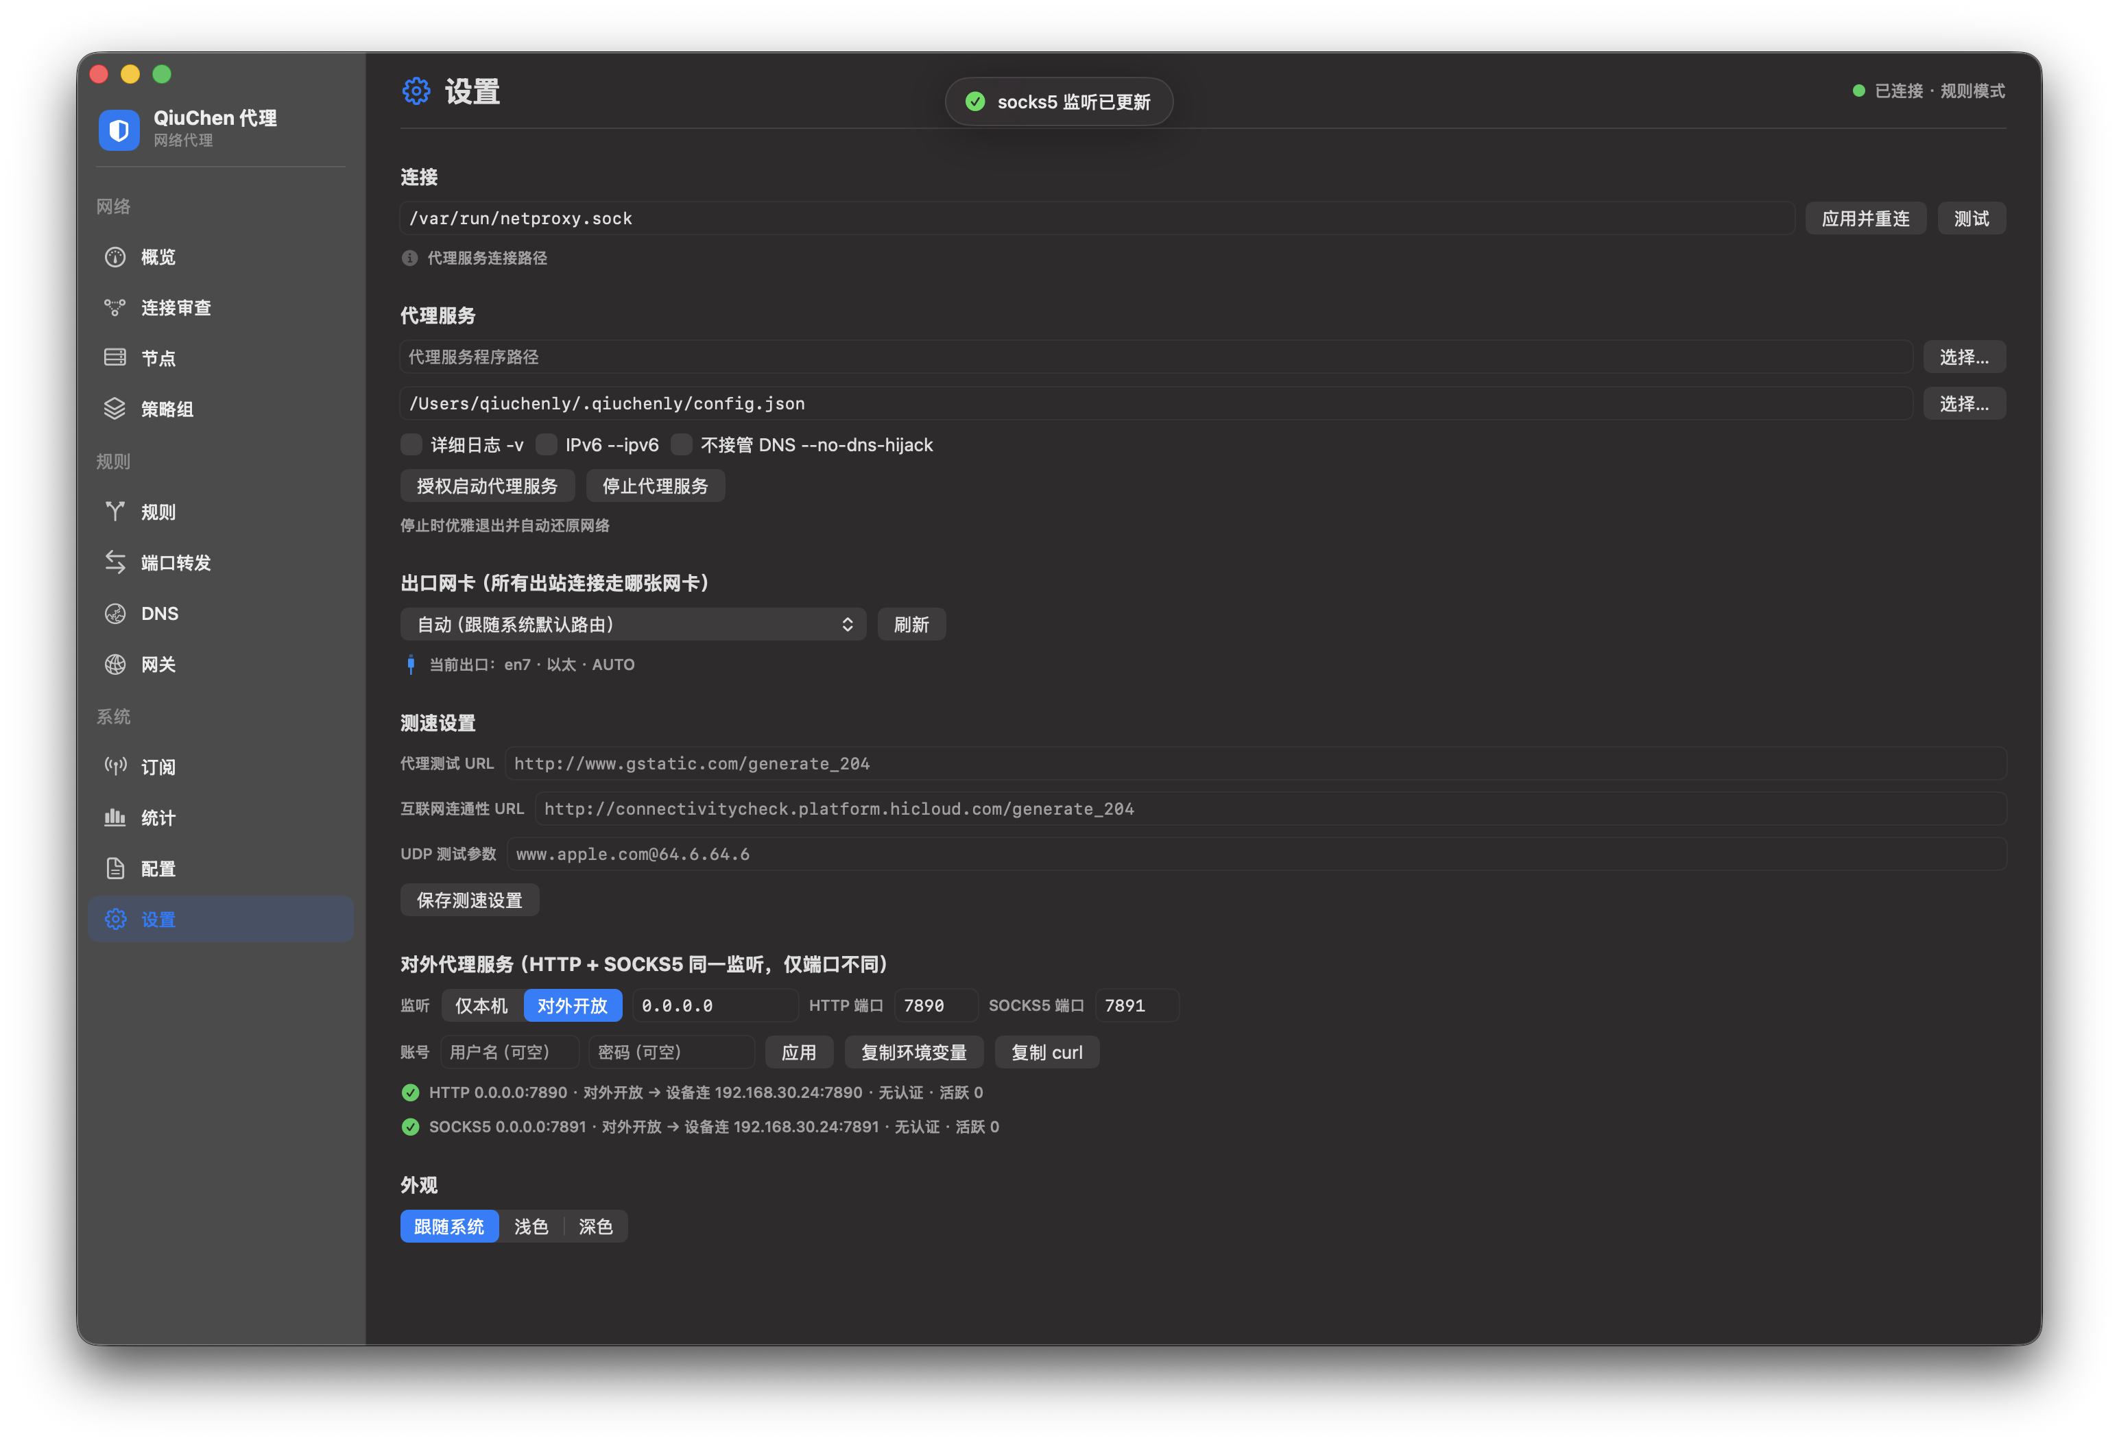
Task: Click the QiuChen shield app logo
Action: pos(119,130)
